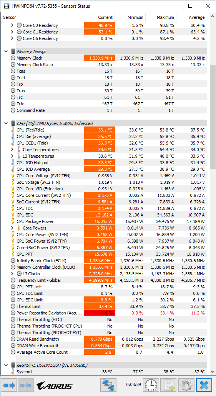Image resolution: width=216 pixels, height=396 pixels.
Task: Click the thermometer icon beside CPU (Tctl/Tdie)
Action: [x=13, y=130]
